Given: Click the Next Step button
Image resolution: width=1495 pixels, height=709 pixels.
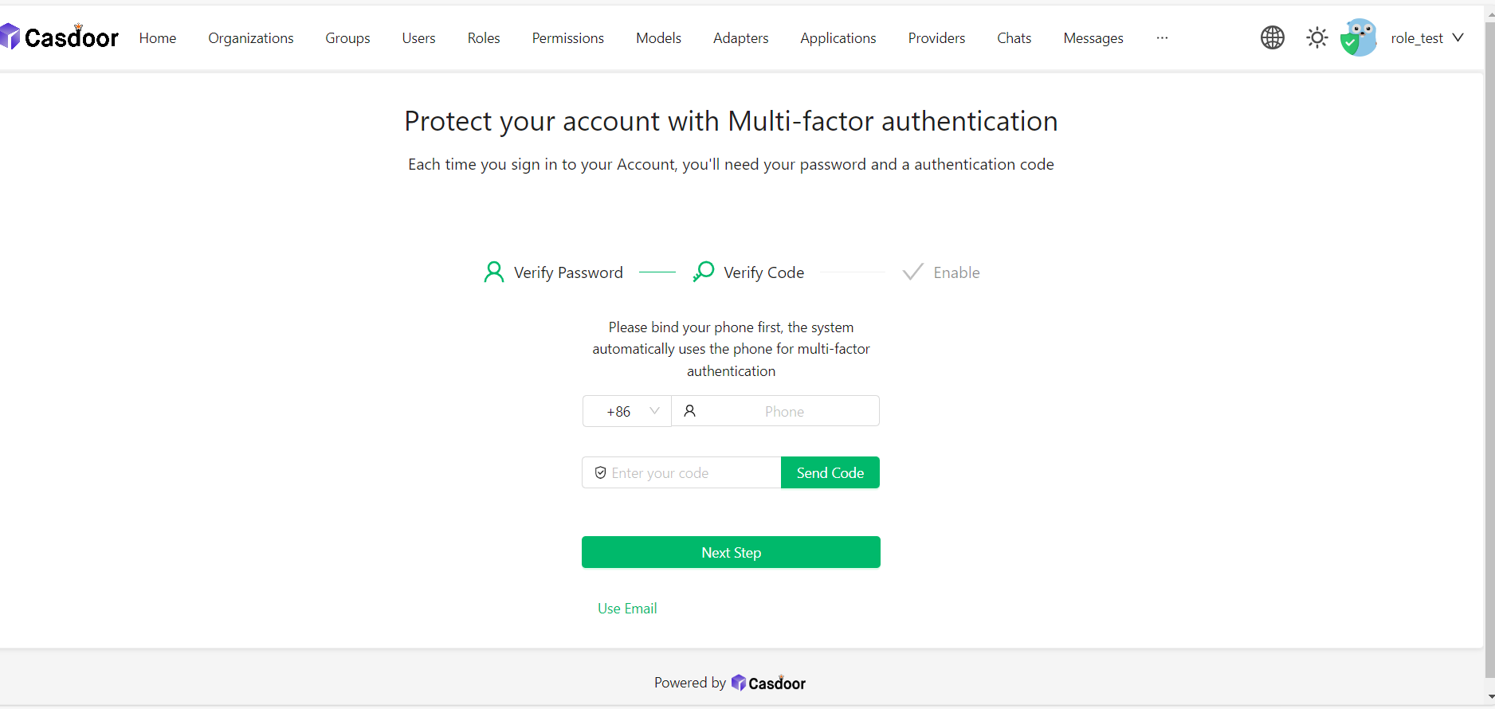Looking at the screenshot, I should tap(731, 552).
